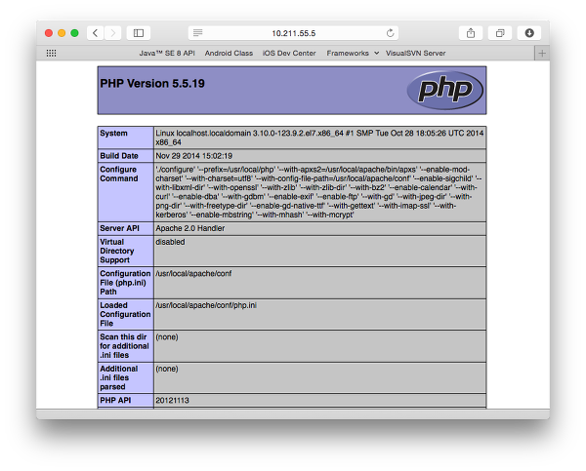Screen dimensions: 586x471
Task: Click the Loaded Configuration File label
Action: point(125,314)
